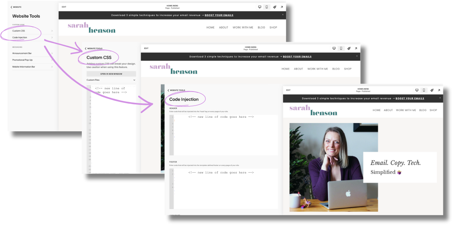Open the Code Injection row in Website Tools
Image resolution: width=452 pixels, height=226 pixels.
point(33,37)
